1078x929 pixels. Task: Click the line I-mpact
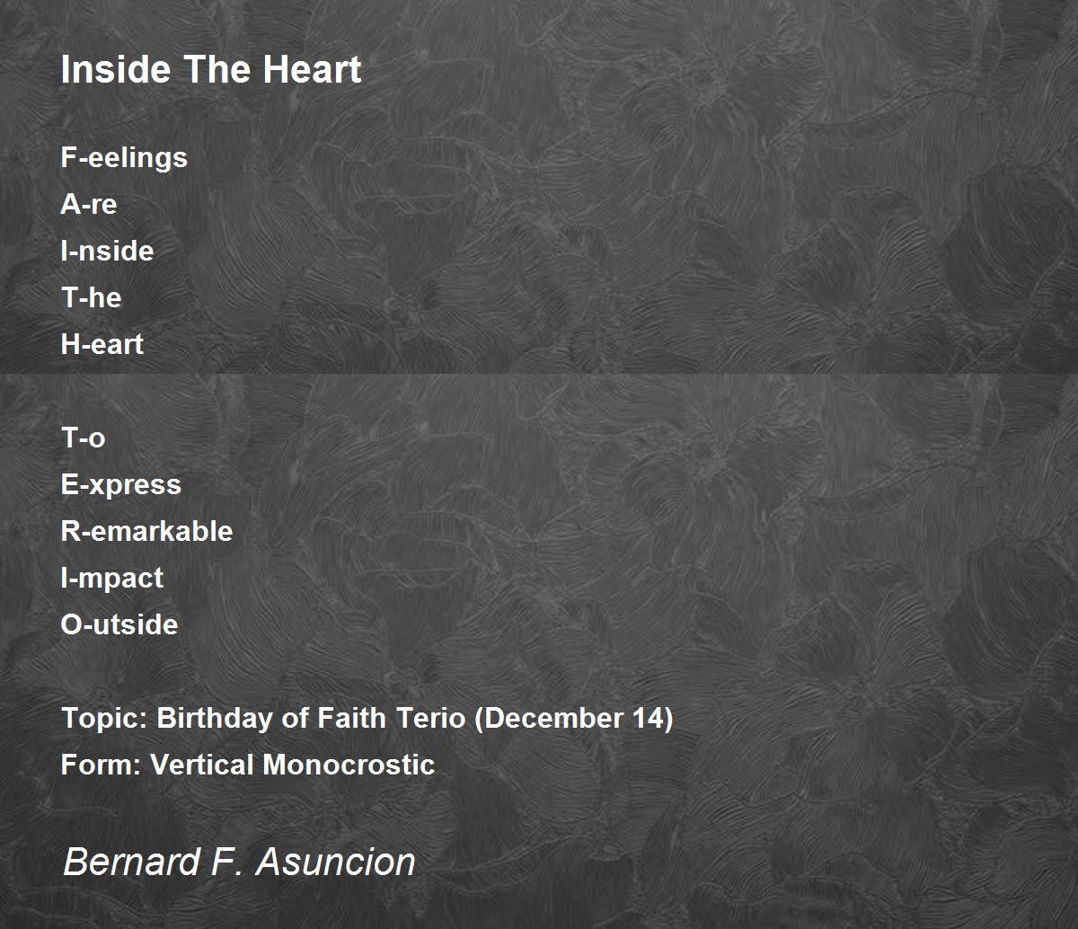(x=112, y=579)
